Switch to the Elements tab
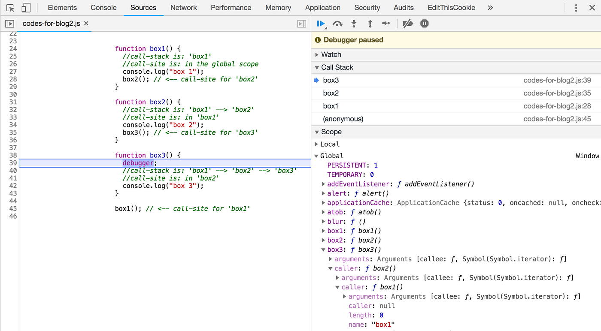This screenshot has width=601, height=331. tap(62, 8)
